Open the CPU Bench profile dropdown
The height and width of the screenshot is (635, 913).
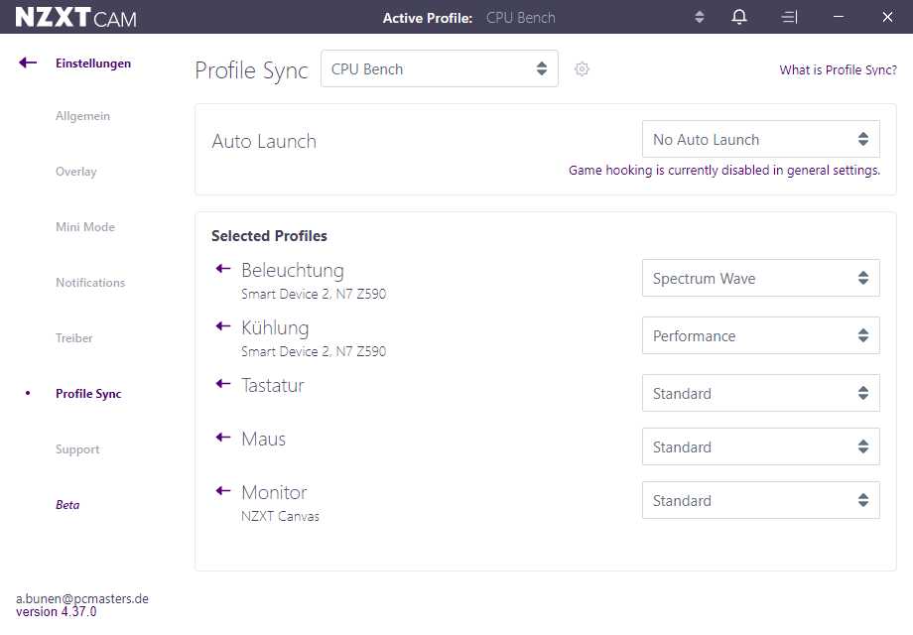pos(440,68)
